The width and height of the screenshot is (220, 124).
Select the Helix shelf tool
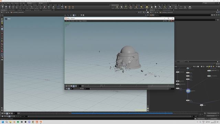pyautogui.click(x=73, y=7)
